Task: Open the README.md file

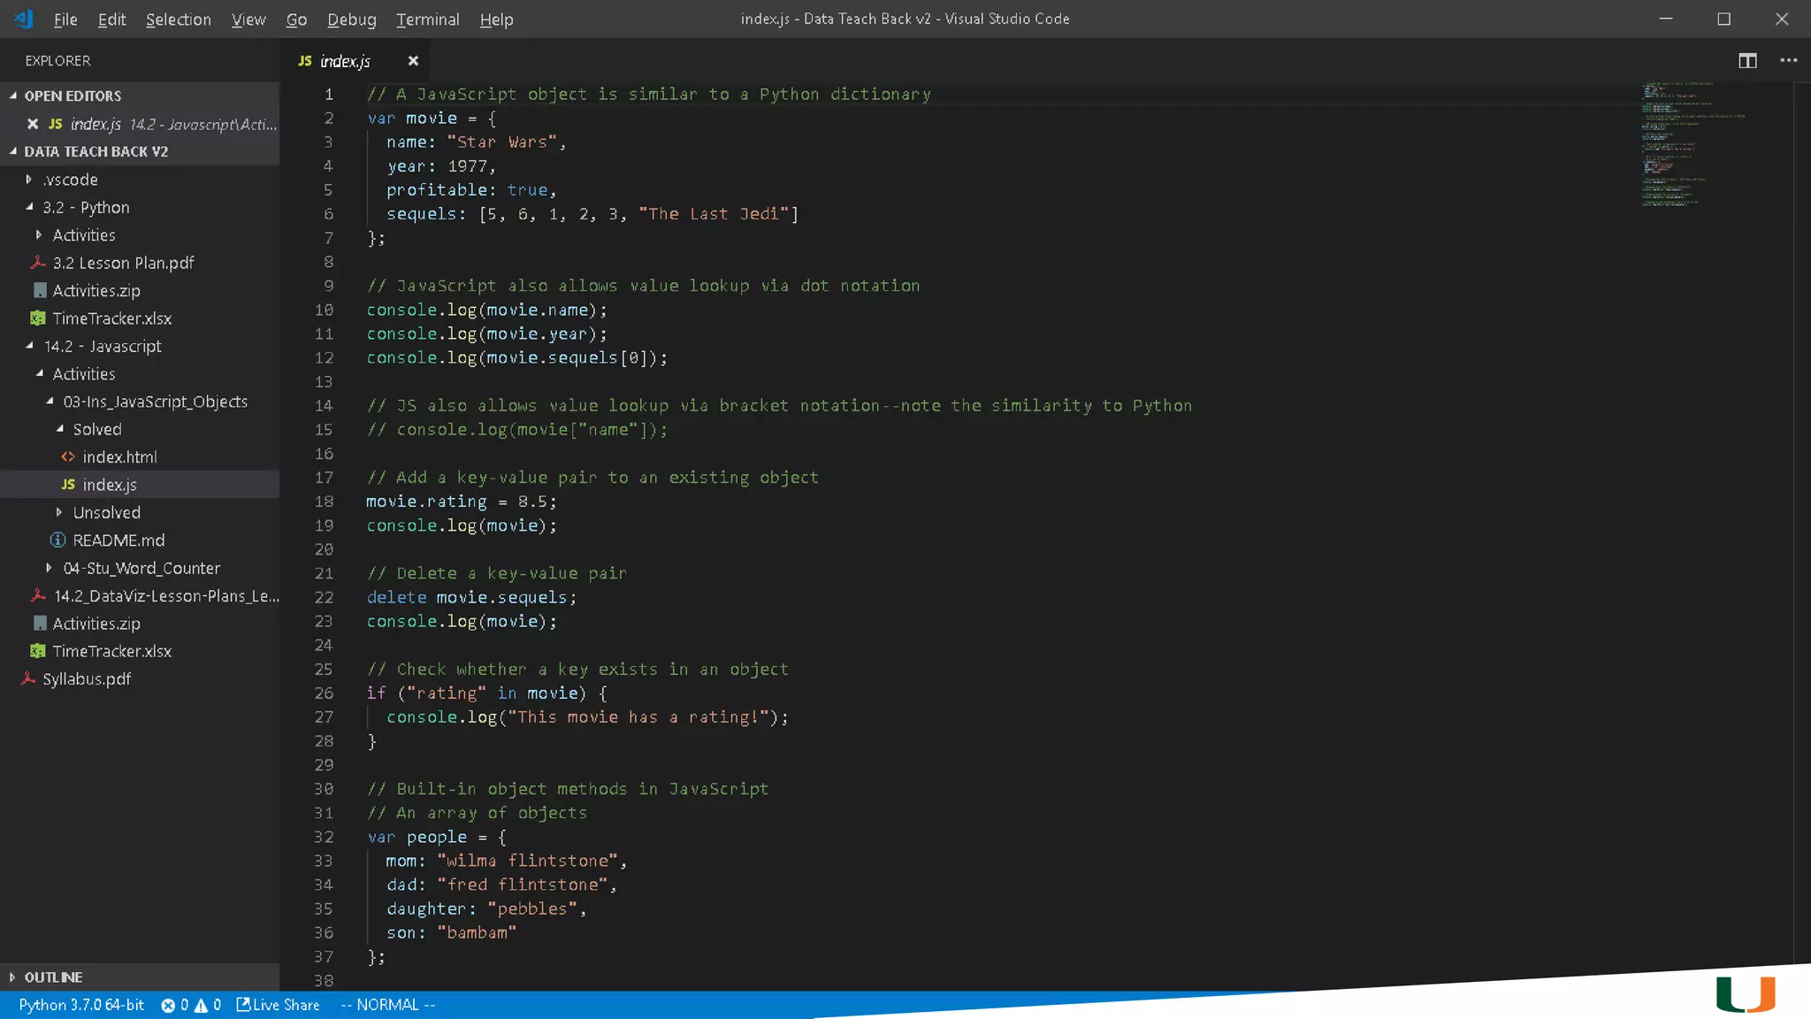Action: (118, 540)
